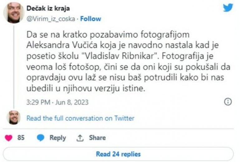Click the Share text label
Screen dimensions: 240x162
[97, 138]
